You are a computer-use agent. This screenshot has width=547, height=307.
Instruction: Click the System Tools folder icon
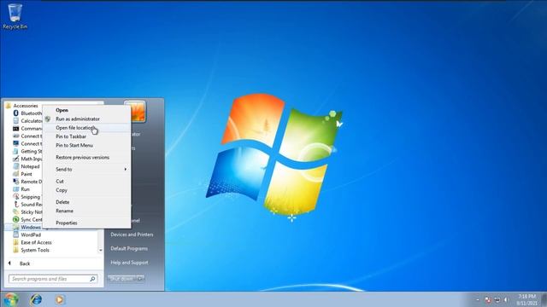(x=15, y=250)
